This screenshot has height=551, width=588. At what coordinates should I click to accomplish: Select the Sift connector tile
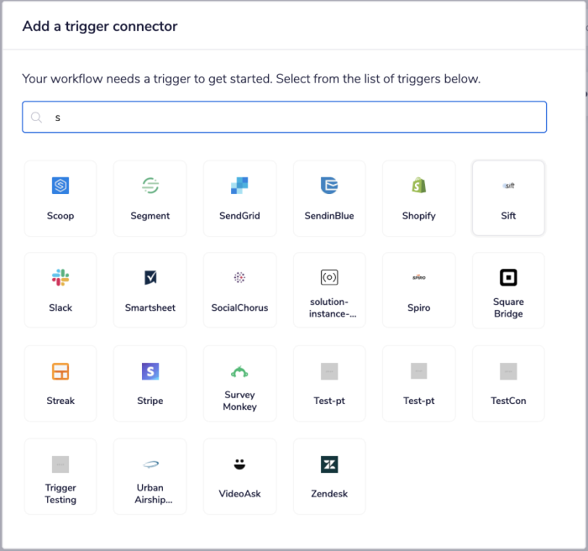click(x=508, y=198)
